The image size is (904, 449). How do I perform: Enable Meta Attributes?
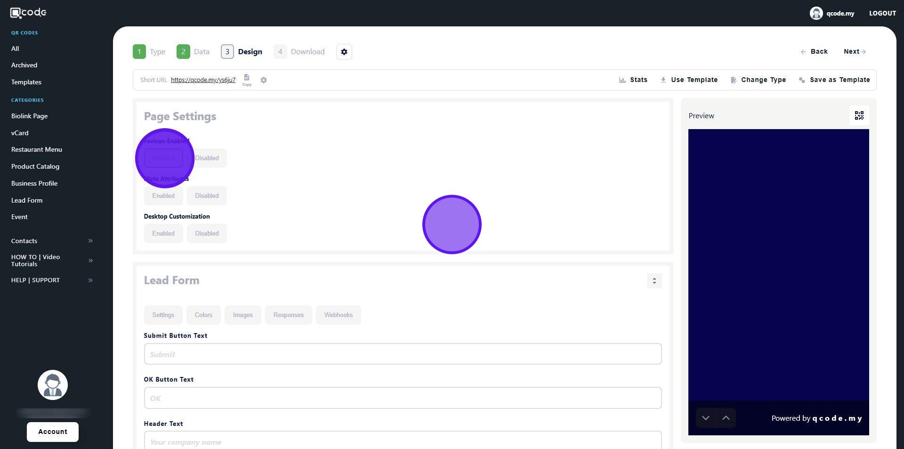tap(163, 196)
